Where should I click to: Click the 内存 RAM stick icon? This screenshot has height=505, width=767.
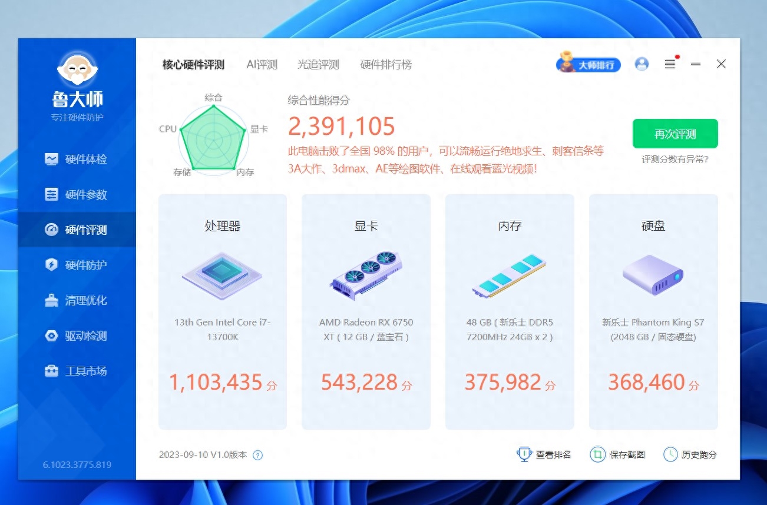pos(510,275)
